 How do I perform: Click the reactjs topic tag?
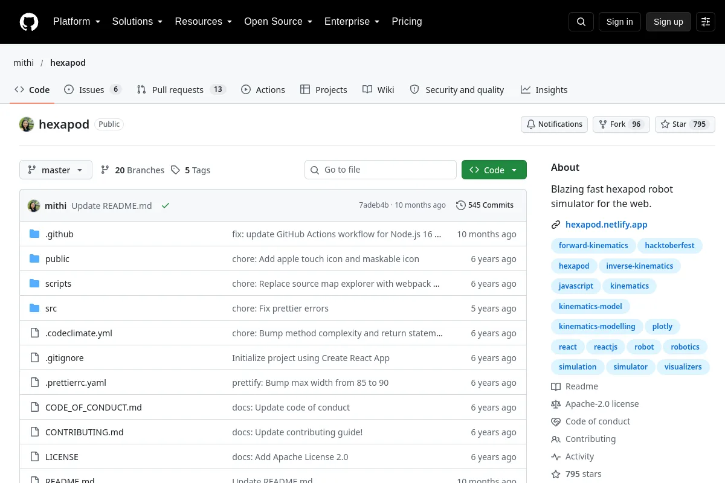[x=605, y=347]
